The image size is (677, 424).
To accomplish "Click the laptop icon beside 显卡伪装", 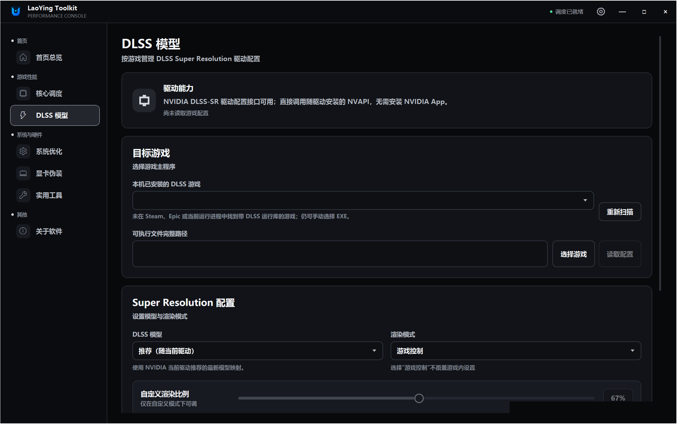I will click(x=23, y=173).
